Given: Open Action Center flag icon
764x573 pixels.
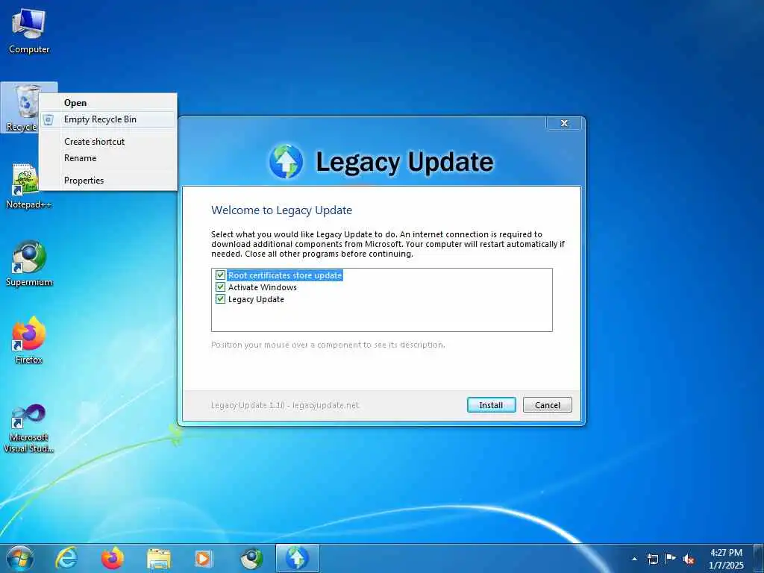Looking at the screenshot, I should point(671,558).
